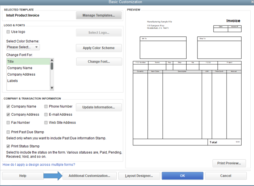Tick the Fax Number checkbox
Screen dimensions: 254x186
[8, 122]
